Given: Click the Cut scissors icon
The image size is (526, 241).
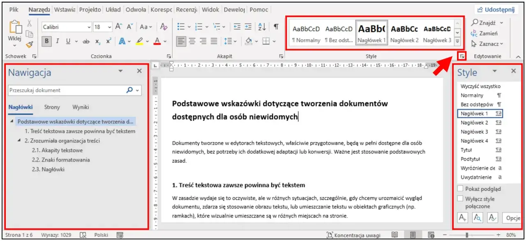Looking at the screenshot, I should click(30, 23).
